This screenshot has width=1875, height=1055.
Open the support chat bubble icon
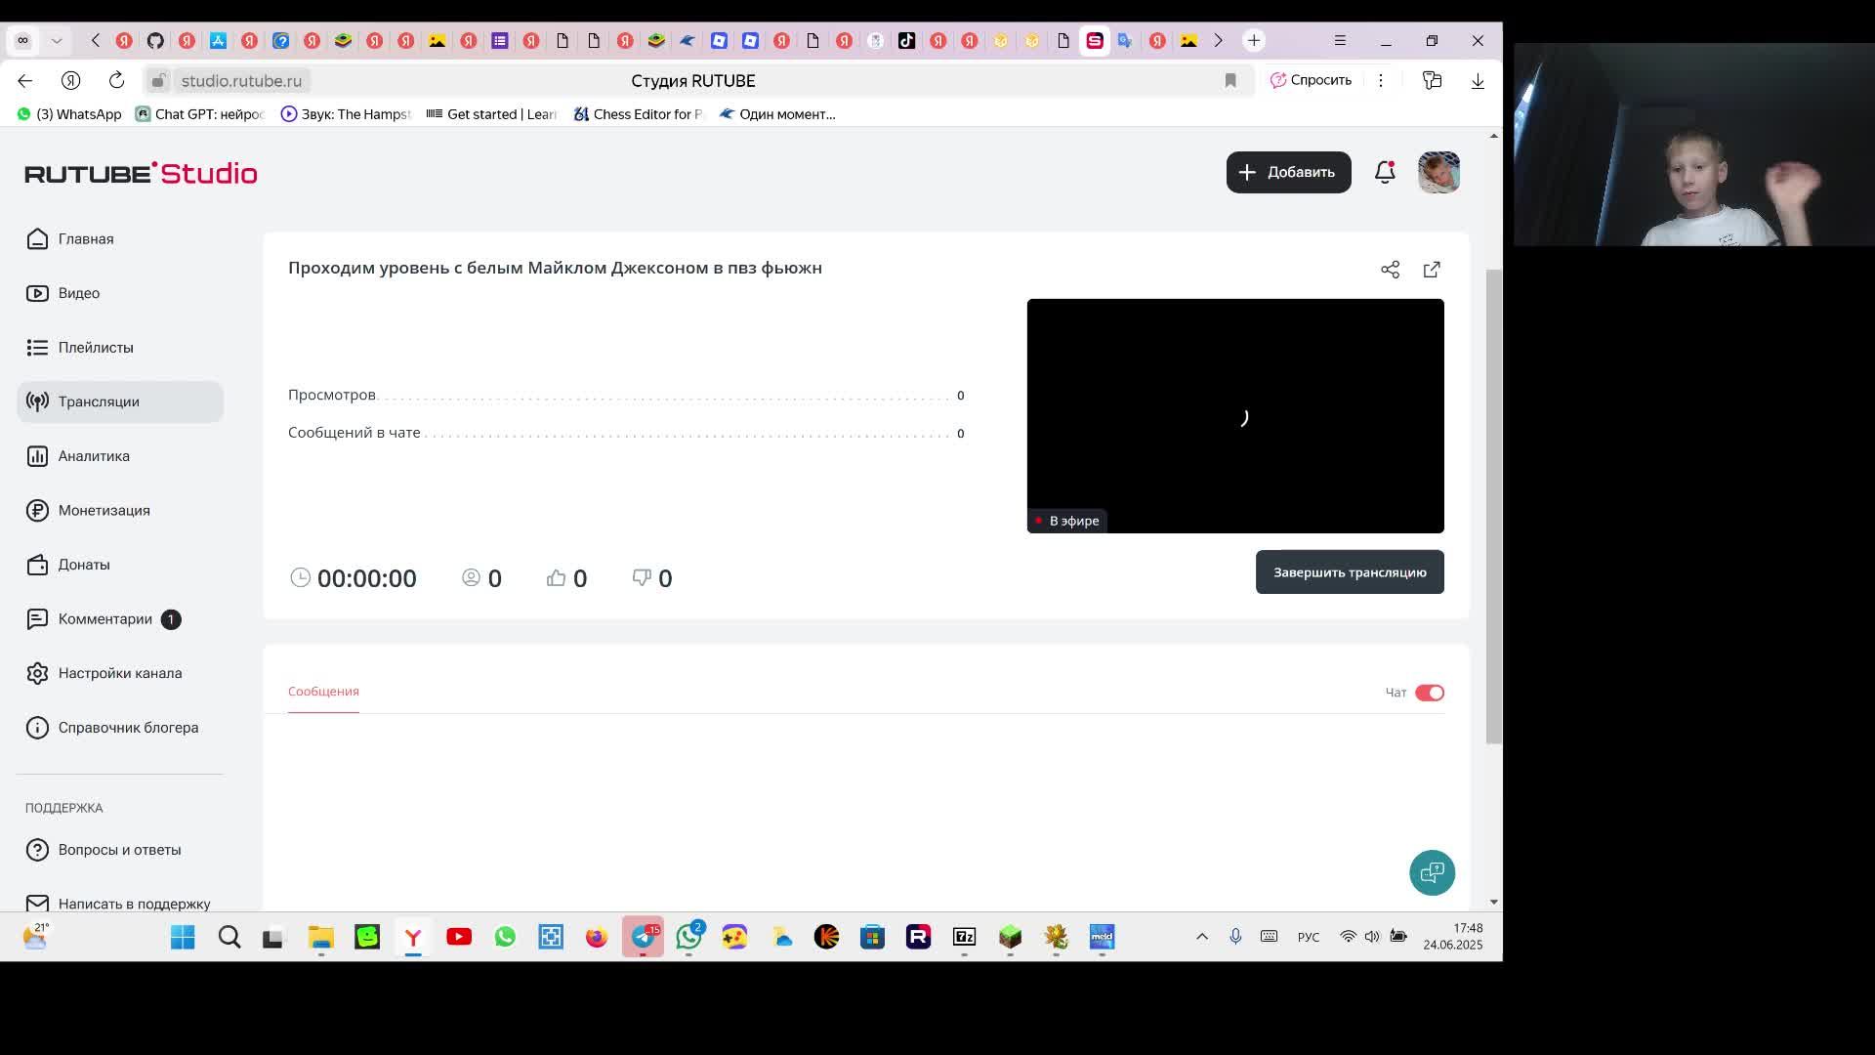1432,872
